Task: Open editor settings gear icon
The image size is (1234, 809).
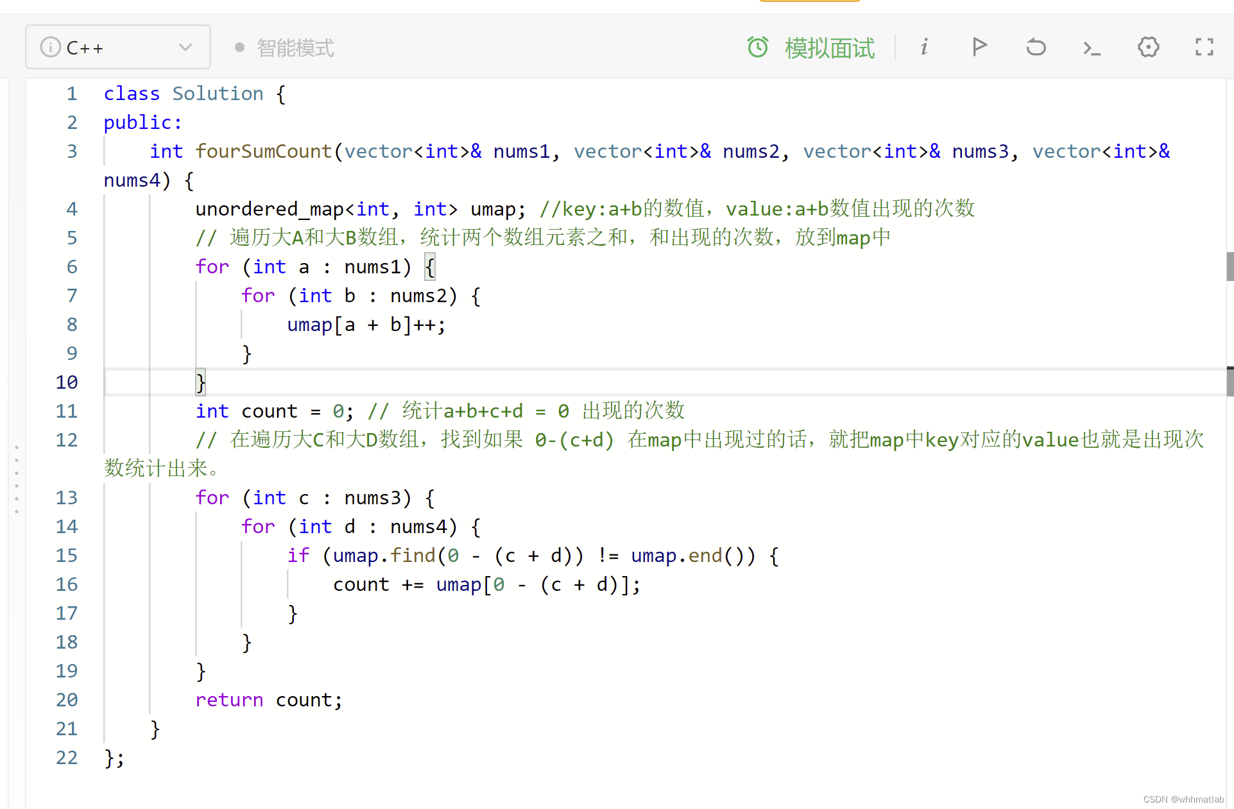Action: (x=1148, y=47)
